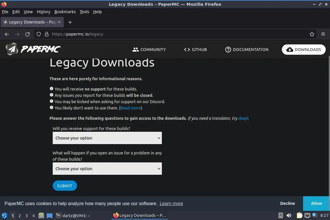This screenshot has height=220, width=330.
Task: Submit the legacy downloads questionnaire
Action: 65,186
